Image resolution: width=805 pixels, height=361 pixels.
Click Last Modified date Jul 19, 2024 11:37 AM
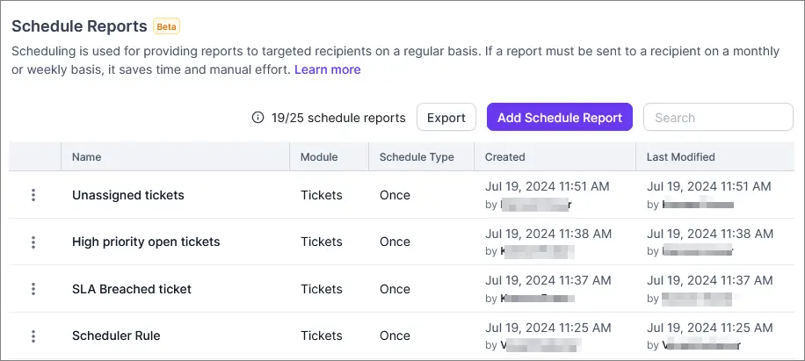coord(709,280)
